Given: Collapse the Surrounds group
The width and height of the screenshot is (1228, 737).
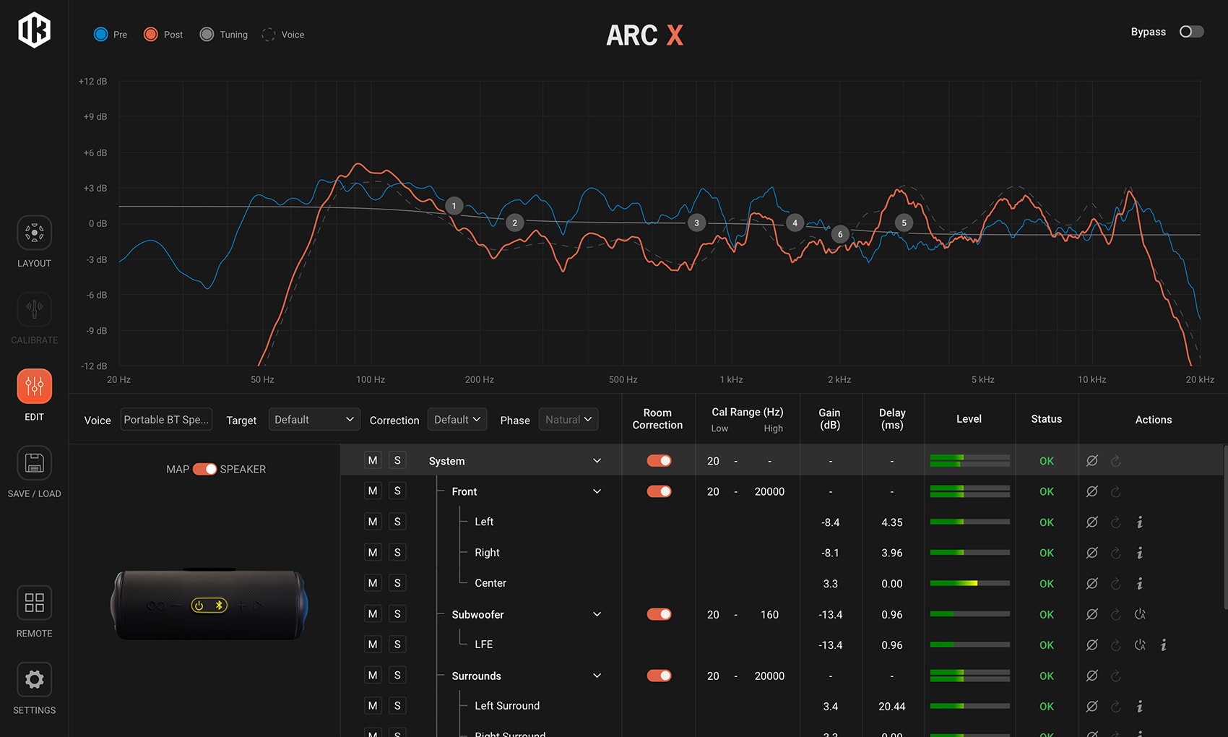Looking at the screenshot, I should 597,676.
